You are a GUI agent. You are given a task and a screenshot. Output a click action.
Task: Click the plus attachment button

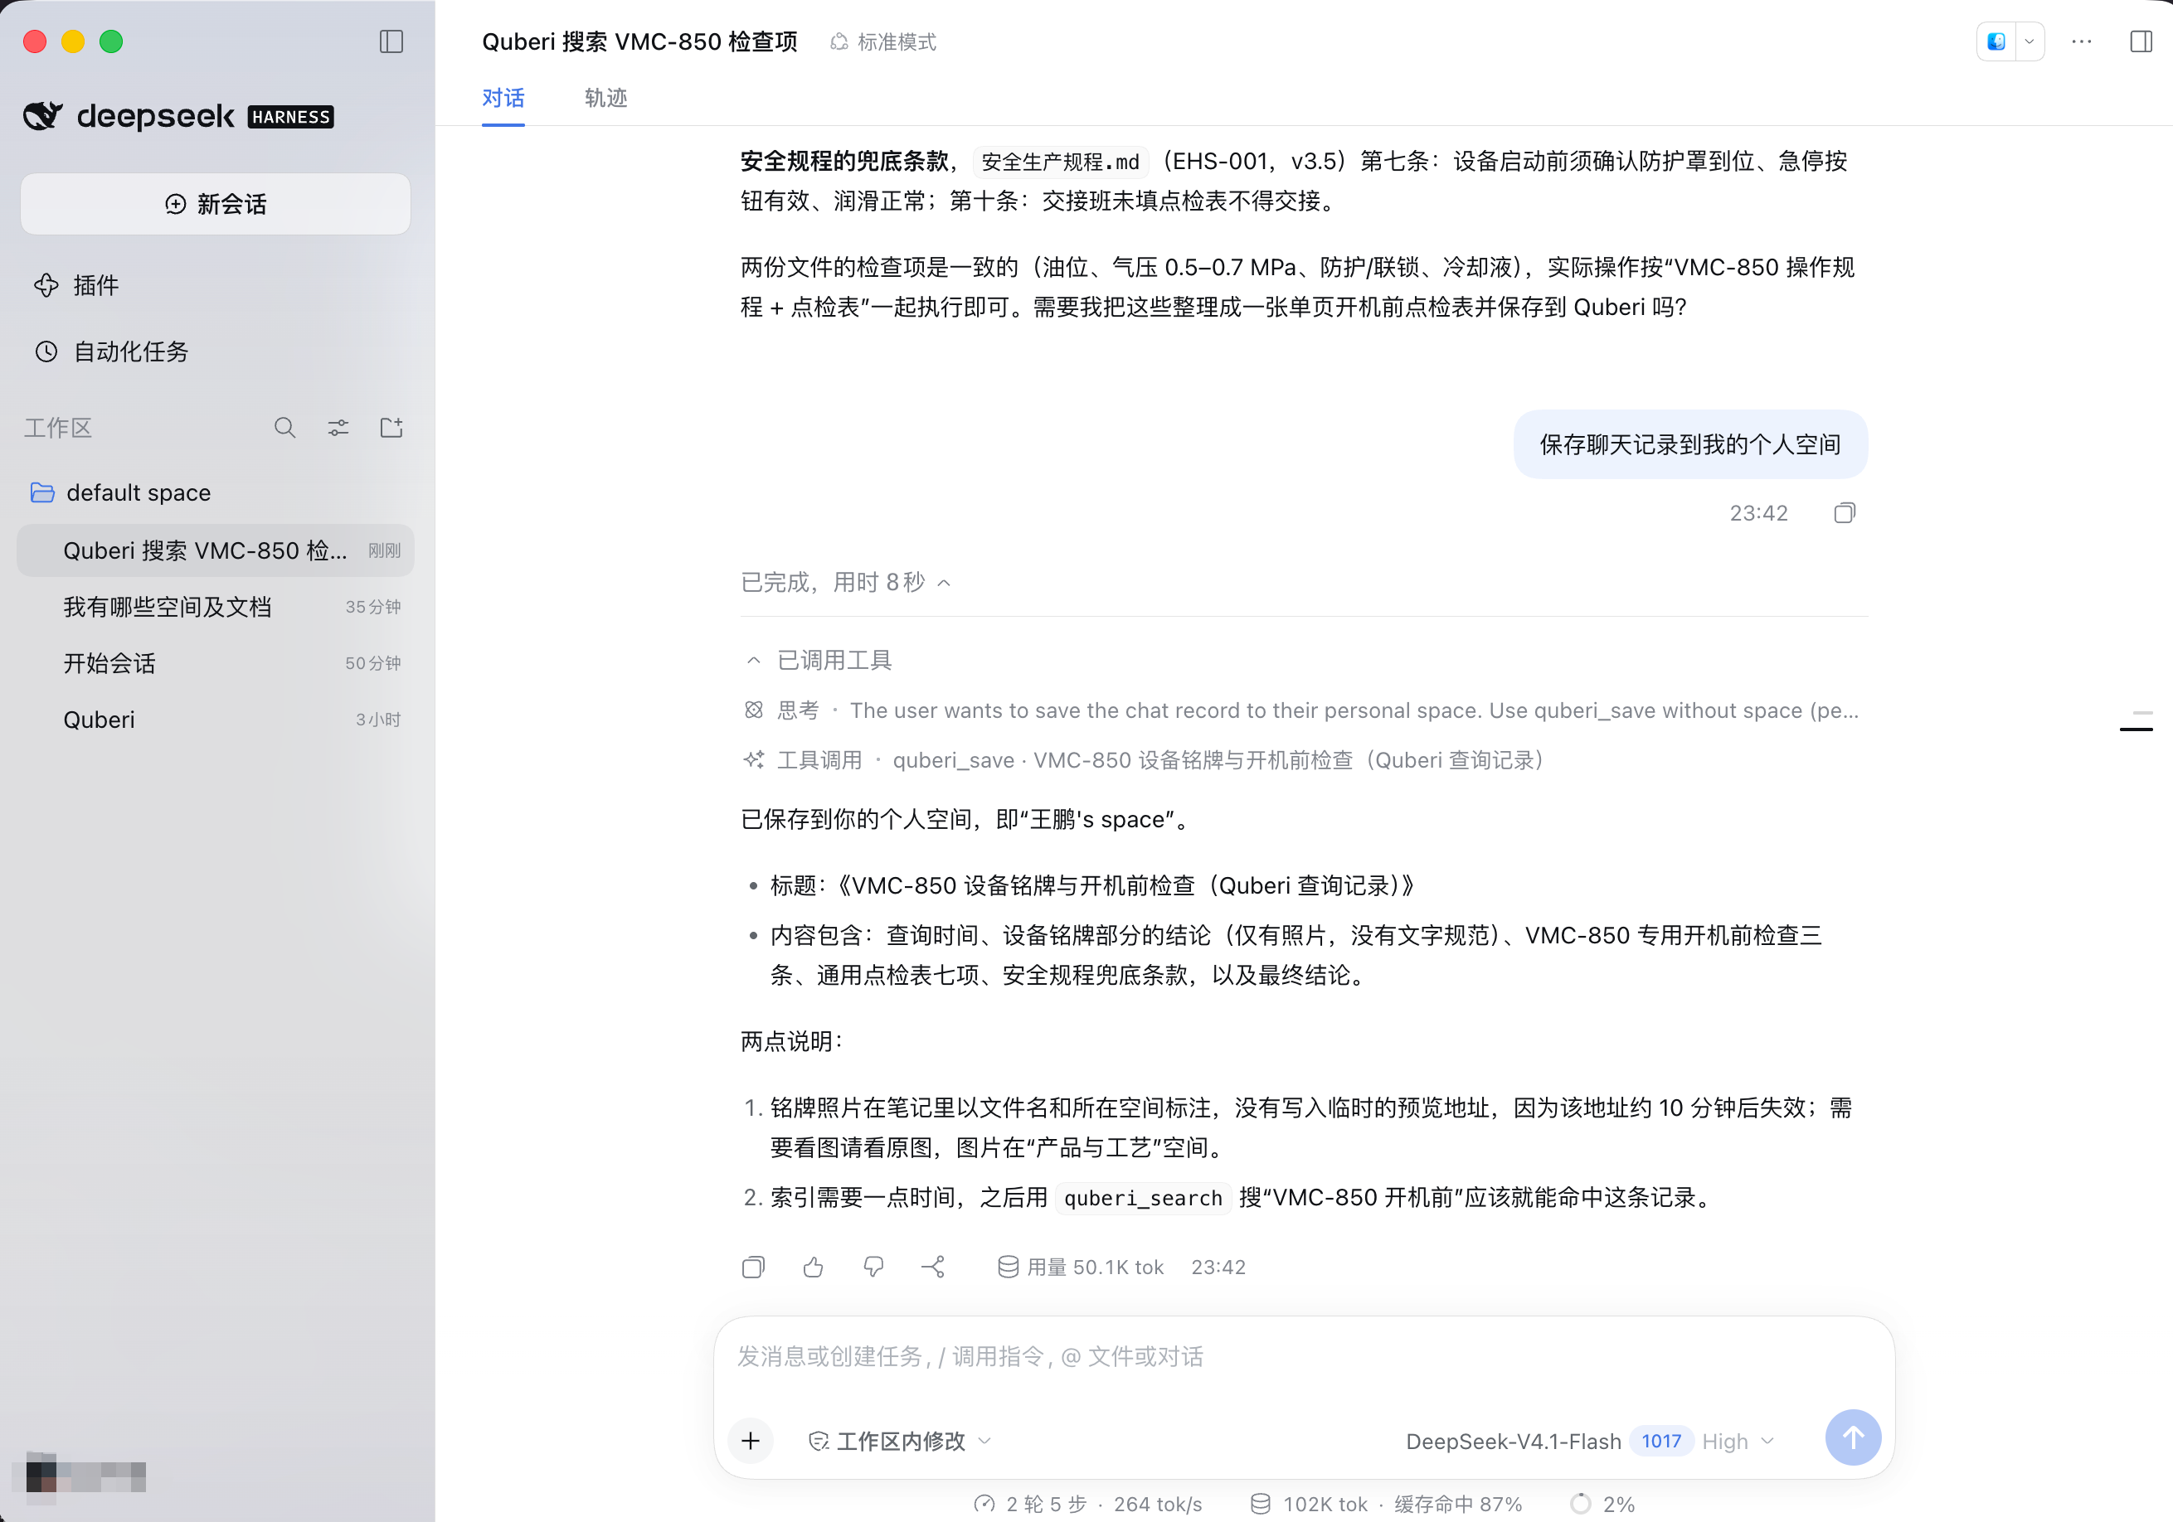coord(751,1441)
